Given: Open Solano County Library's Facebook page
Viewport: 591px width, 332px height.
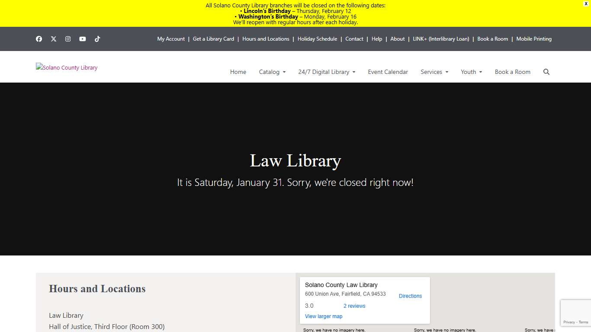Looking at the screenshot, I should (39, 39).
